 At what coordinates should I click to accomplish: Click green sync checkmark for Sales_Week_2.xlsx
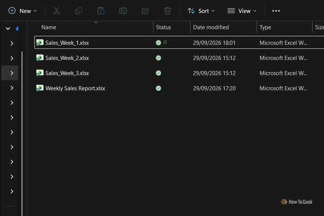(x=159, y=58)
